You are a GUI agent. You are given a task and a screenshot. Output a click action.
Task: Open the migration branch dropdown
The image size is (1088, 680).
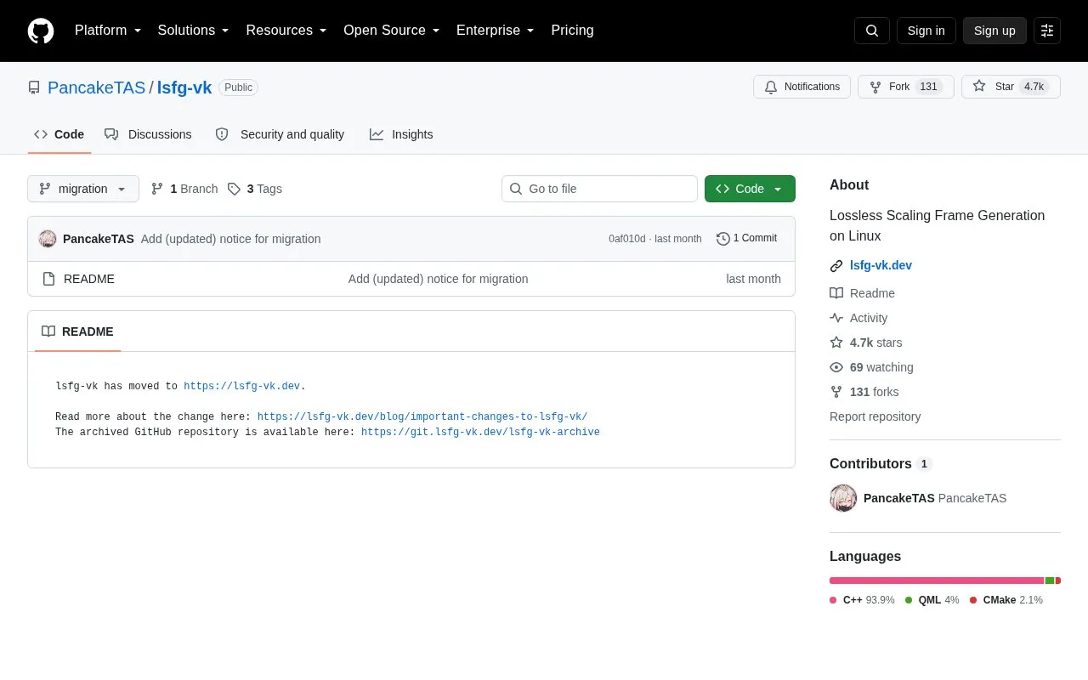[x=83, y=189]
